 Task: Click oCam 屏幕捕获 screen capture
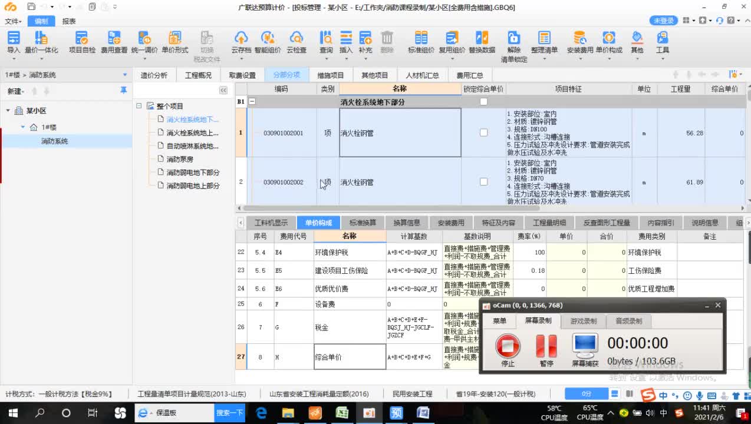pos(585,350)
